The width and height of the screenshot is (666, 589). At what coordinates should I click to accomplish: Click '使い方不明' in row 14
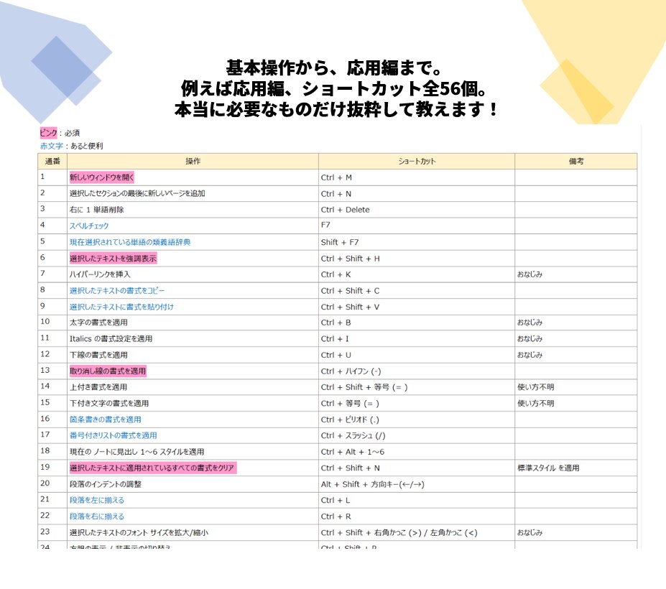(536, 387)
